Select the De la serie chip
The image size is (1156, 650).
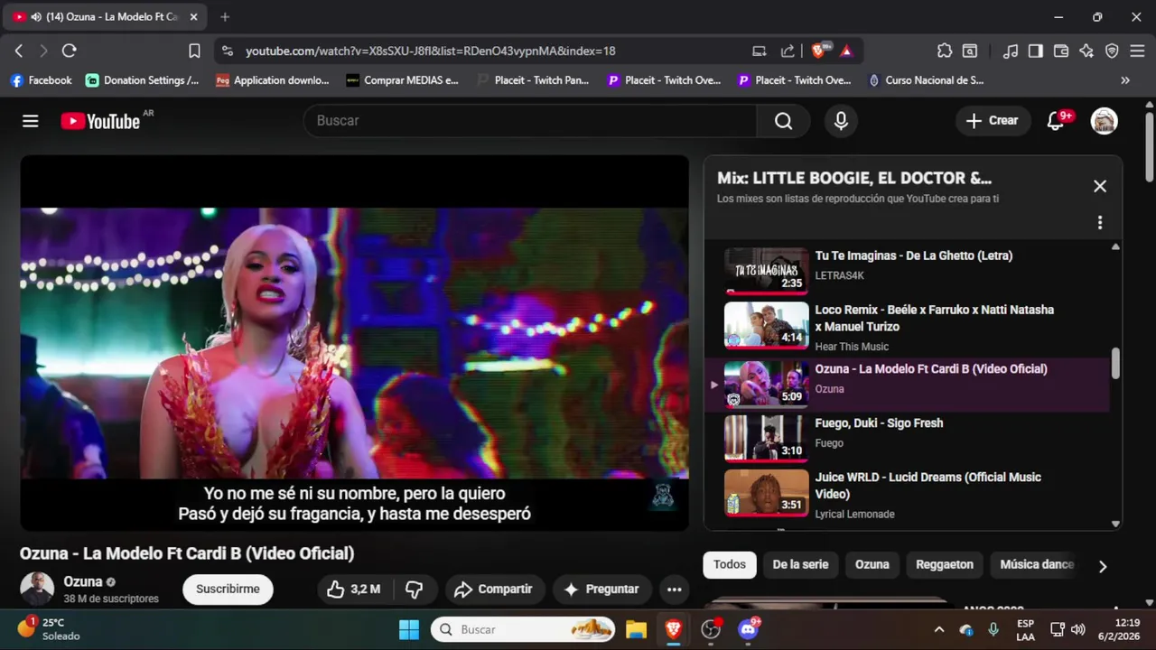[800, 565]
